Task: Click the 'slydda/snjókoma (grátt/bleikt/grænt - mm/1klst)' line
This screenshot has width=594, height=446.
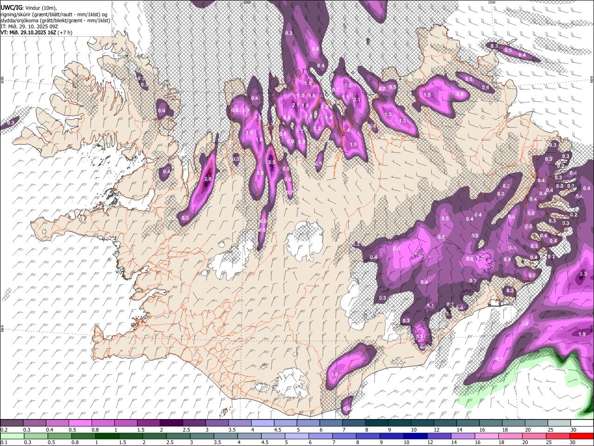Action: click(55, 20)
